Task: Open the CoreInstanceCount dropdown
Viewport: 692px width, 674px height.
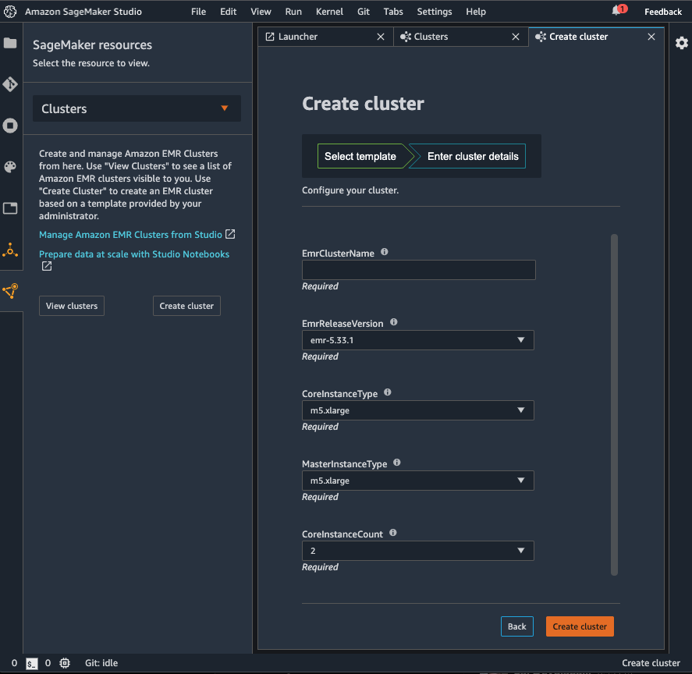Action: 417,551
